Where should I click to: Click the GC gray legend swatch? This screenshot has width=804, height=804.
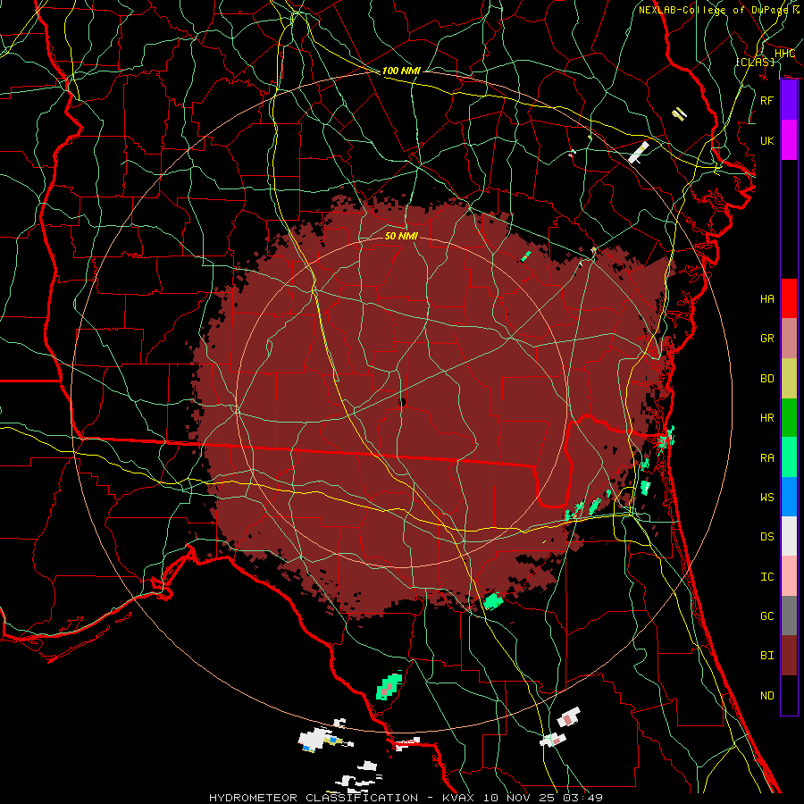pos(789,616)
